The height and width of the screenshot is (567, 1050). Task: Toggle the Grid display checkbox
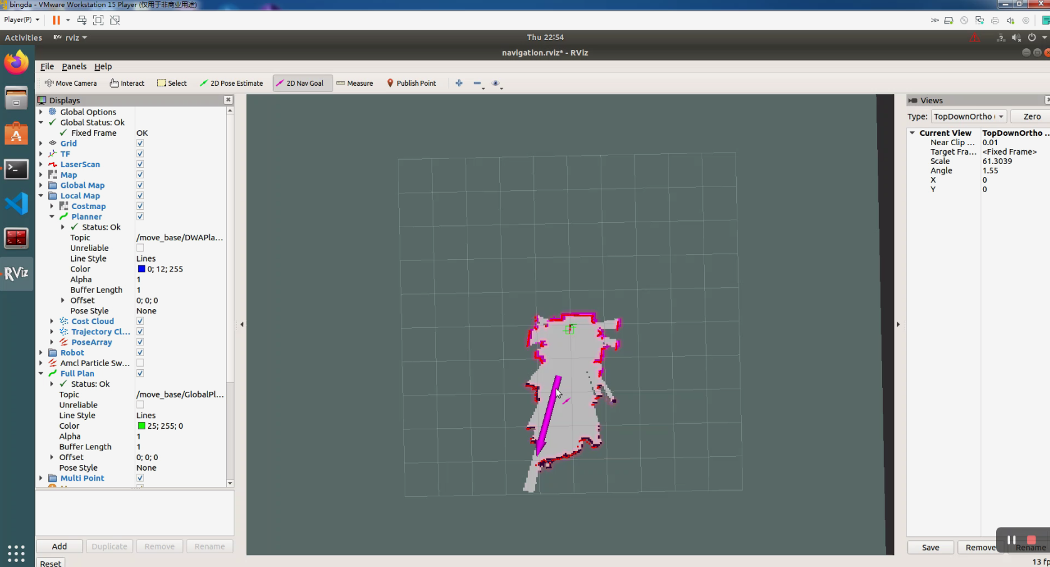click(140, 143)
